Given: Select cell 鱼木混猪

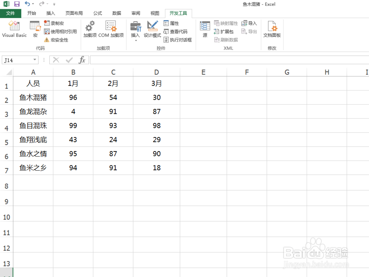Looking at the screenshot, I should click(x=33, y=98).
